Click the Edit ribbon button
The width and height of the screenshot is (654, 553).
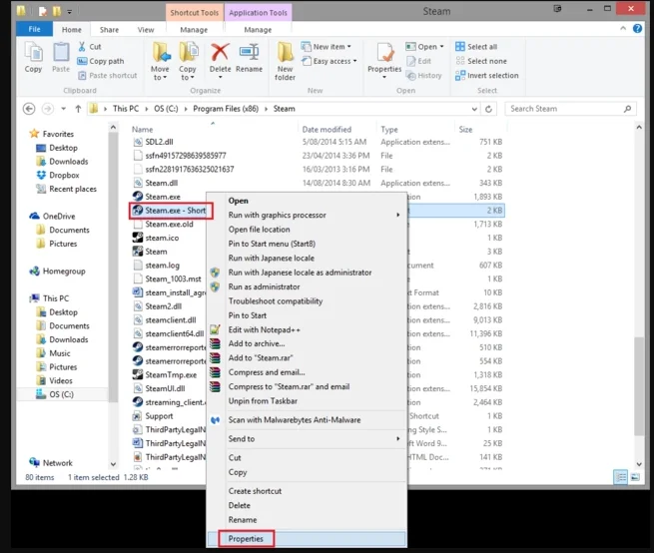coord(418,61)
